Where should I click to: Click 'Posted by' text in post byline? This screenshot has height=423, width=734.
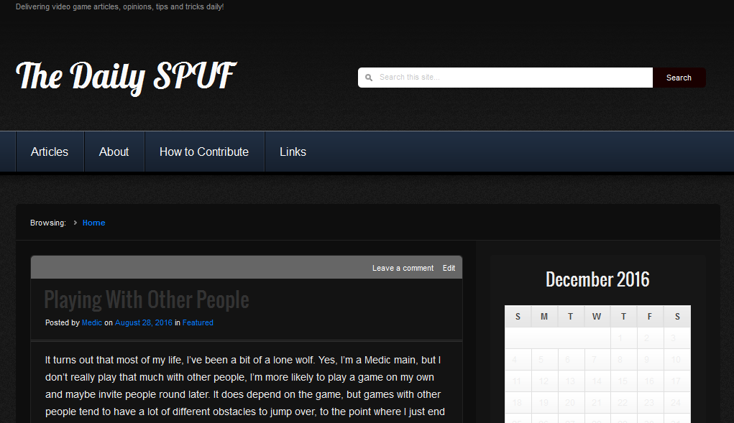tap(63, 322)
